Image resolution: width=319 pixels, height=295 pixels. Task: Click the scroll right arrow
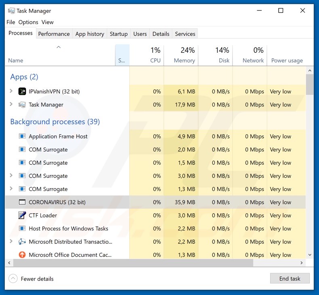tap(302, 263)
